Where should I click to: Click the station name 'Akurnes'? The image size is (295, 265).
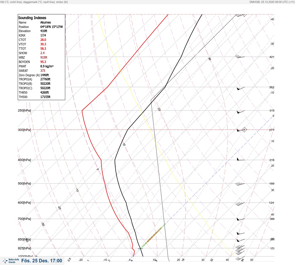point(46,22)
